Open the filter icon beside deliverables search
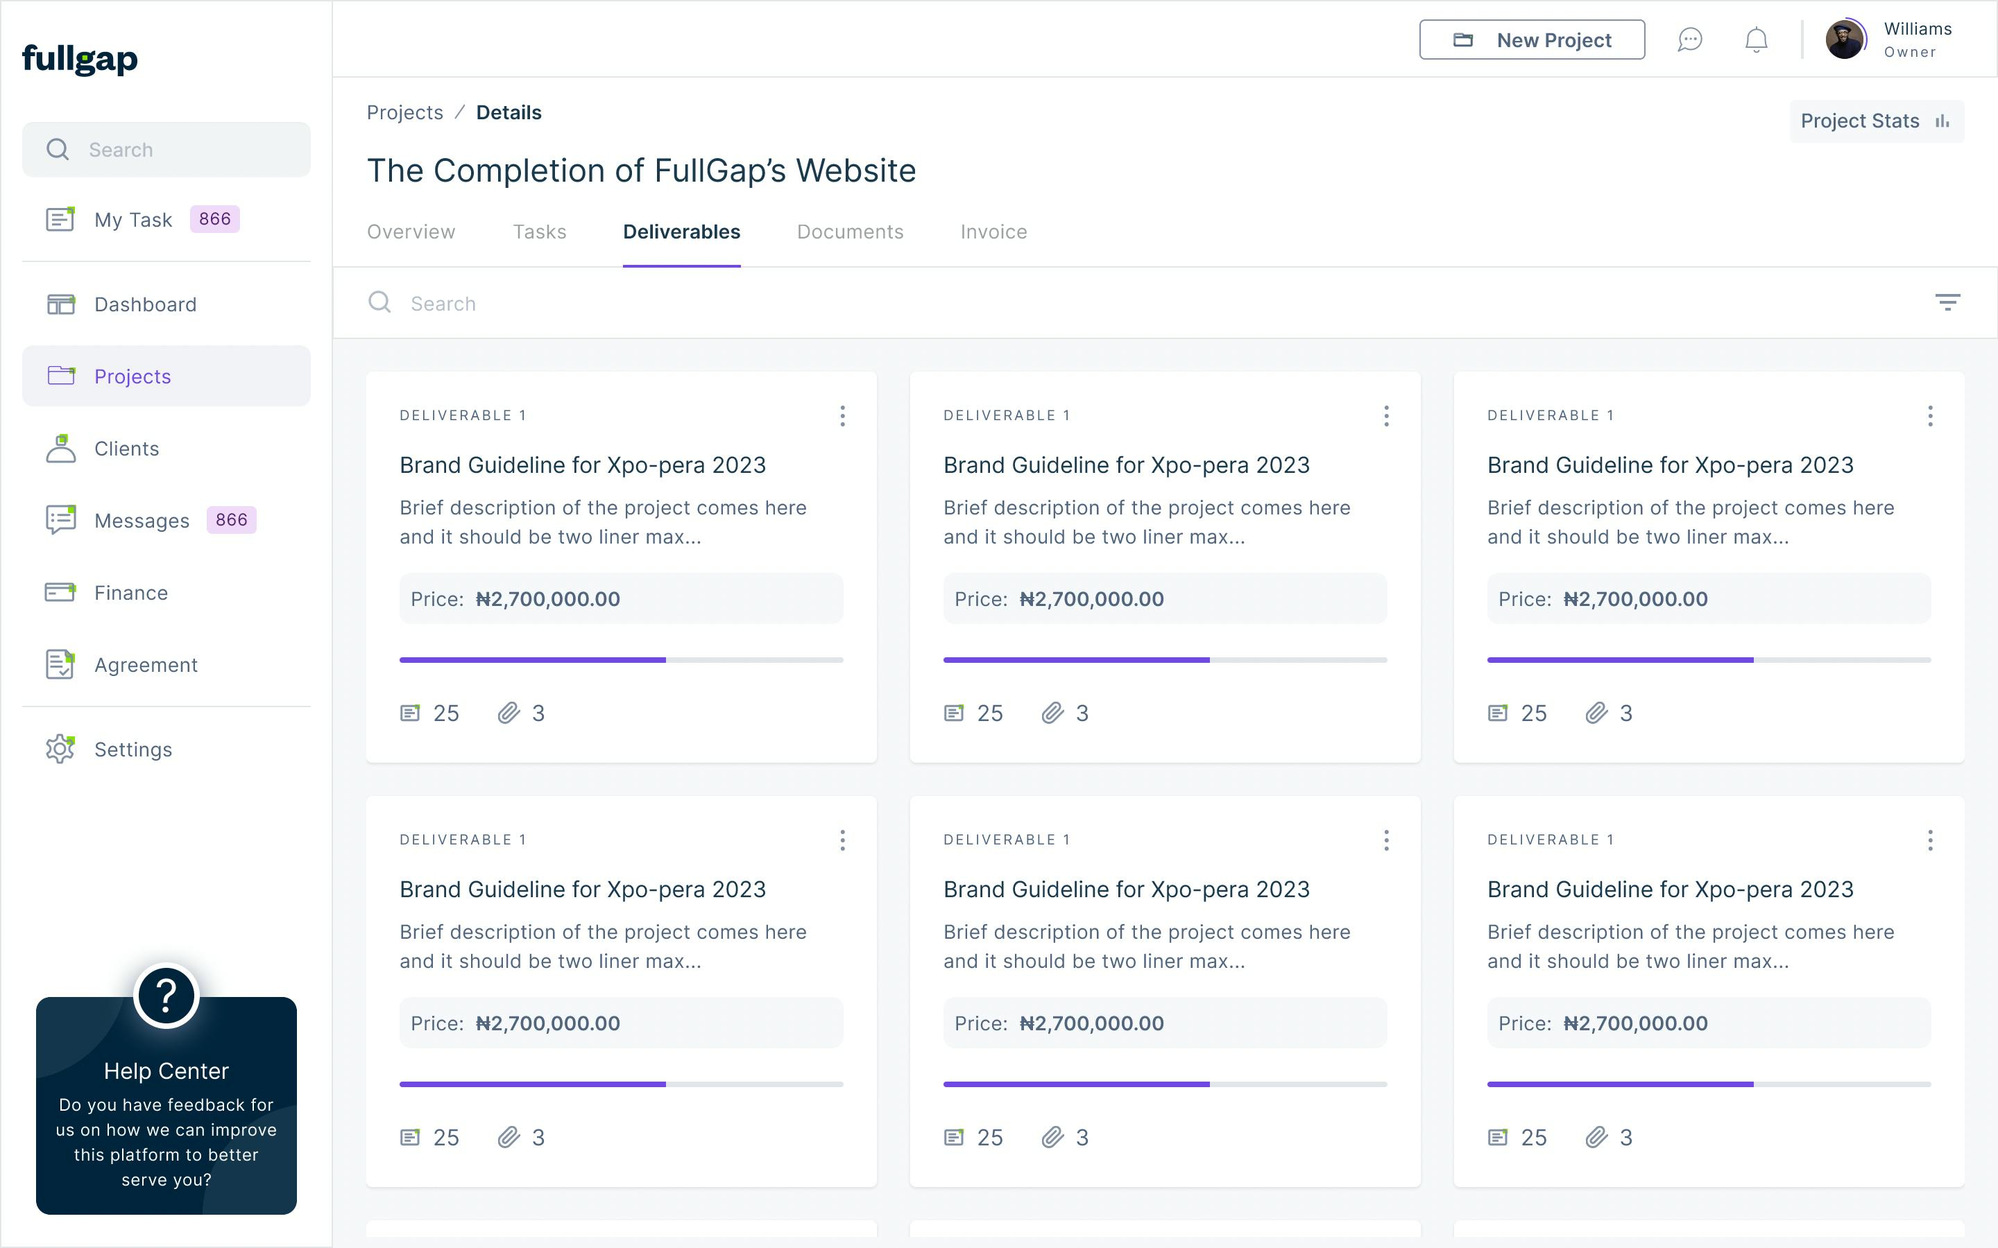 1947,303
